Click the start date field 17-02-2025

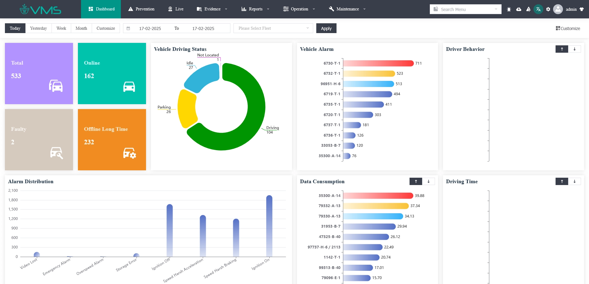point(150,28)
